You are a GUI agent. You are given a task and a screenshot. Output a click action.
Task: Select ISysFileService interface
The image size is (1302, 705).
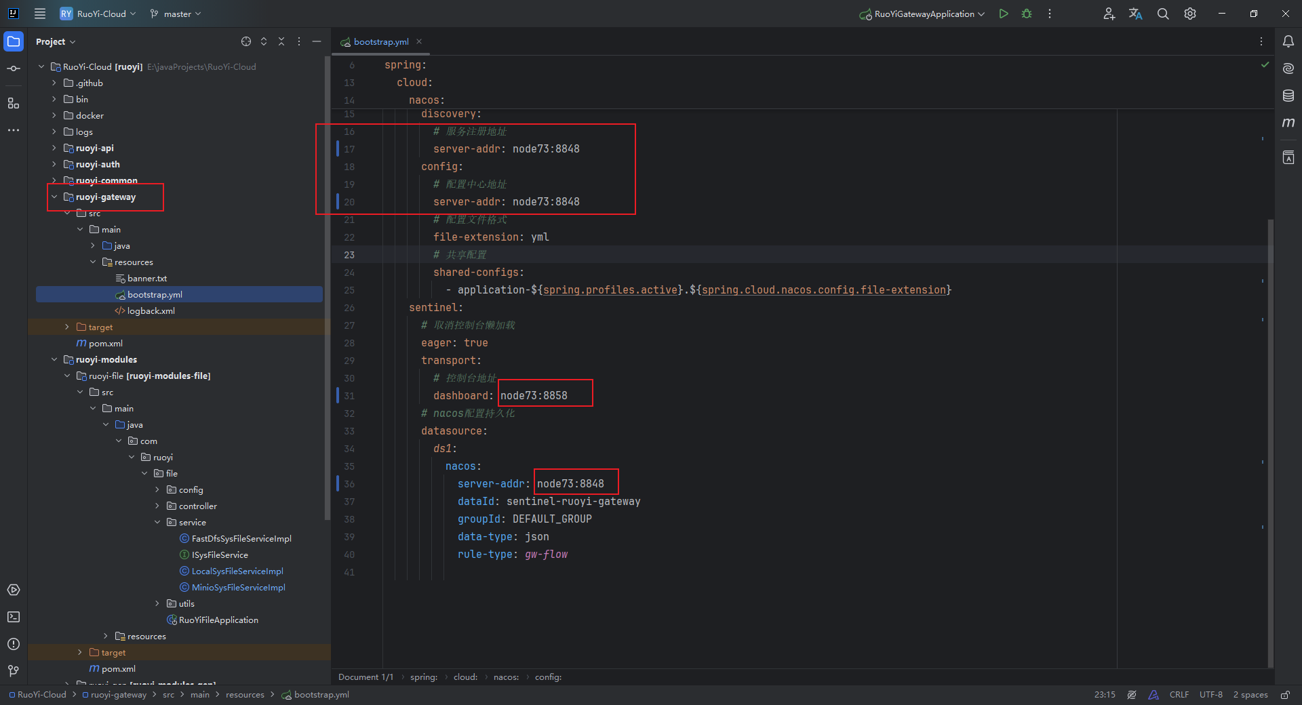(219, 555)
